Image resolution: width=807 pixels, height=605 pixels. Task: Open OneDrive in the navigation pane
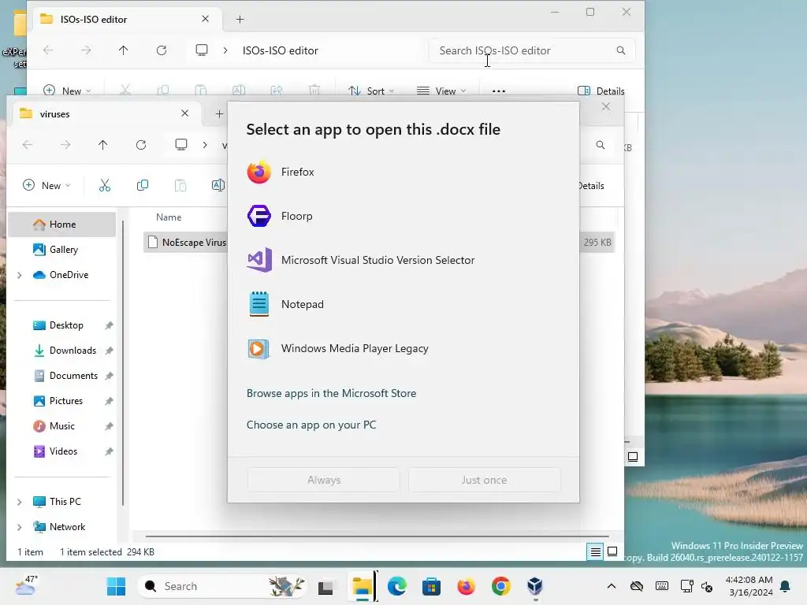coord(69,275)
